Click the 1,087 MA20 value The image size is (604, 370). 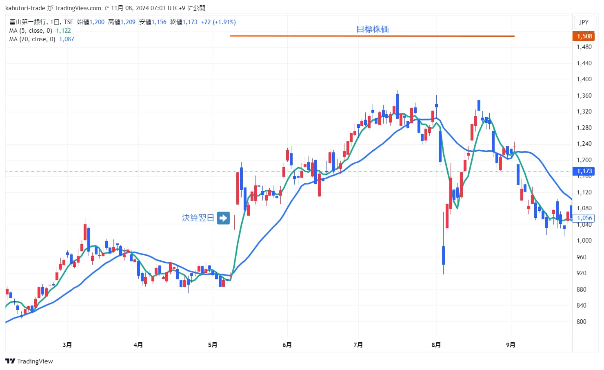click(67, 39)
